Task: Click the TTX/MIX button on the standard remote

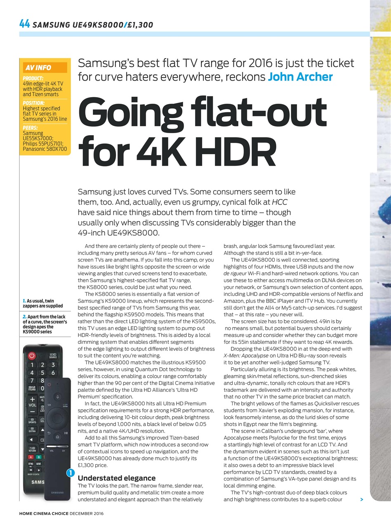Action: (x=32, y=388)
